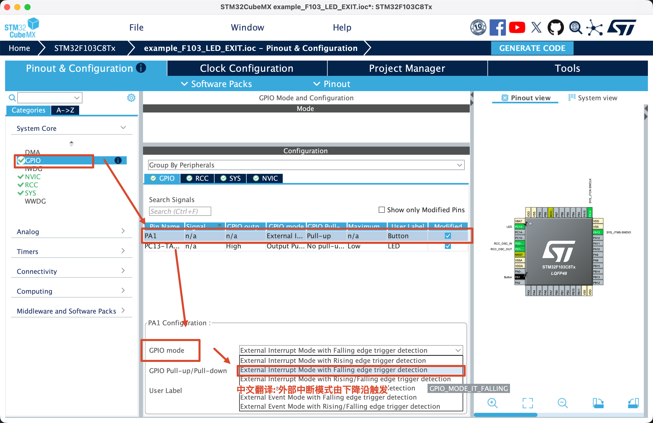Image resolution: width=653 pixels, height=423 pixels.
Task: Open the Window menu
Action: coord(247,27)
